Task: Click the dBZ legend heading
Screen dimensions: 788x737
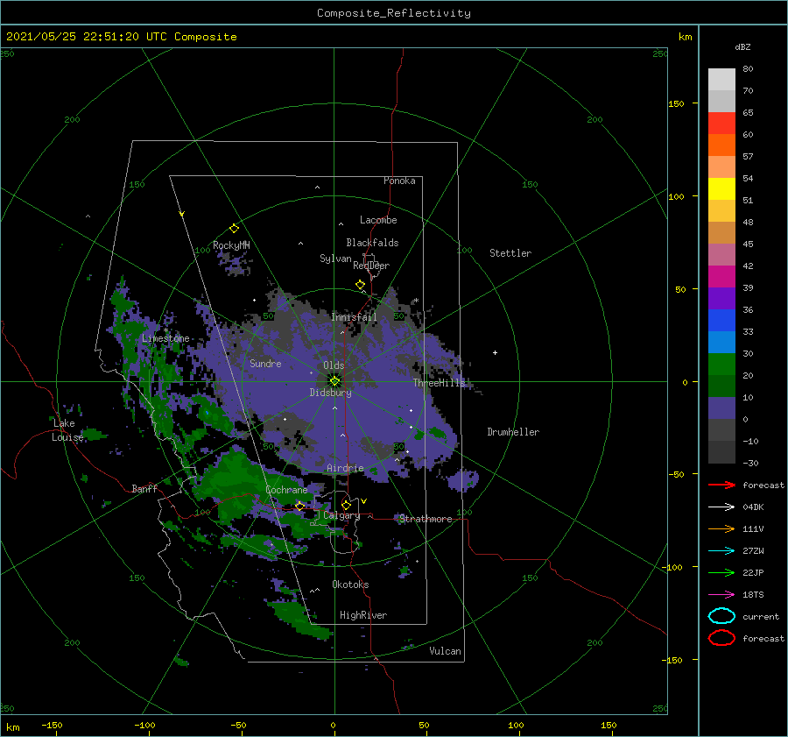Action: pos(742,46)
